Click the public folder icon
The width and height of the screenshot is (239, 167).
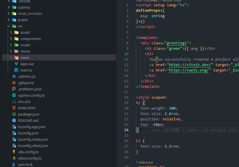(14, 20)
